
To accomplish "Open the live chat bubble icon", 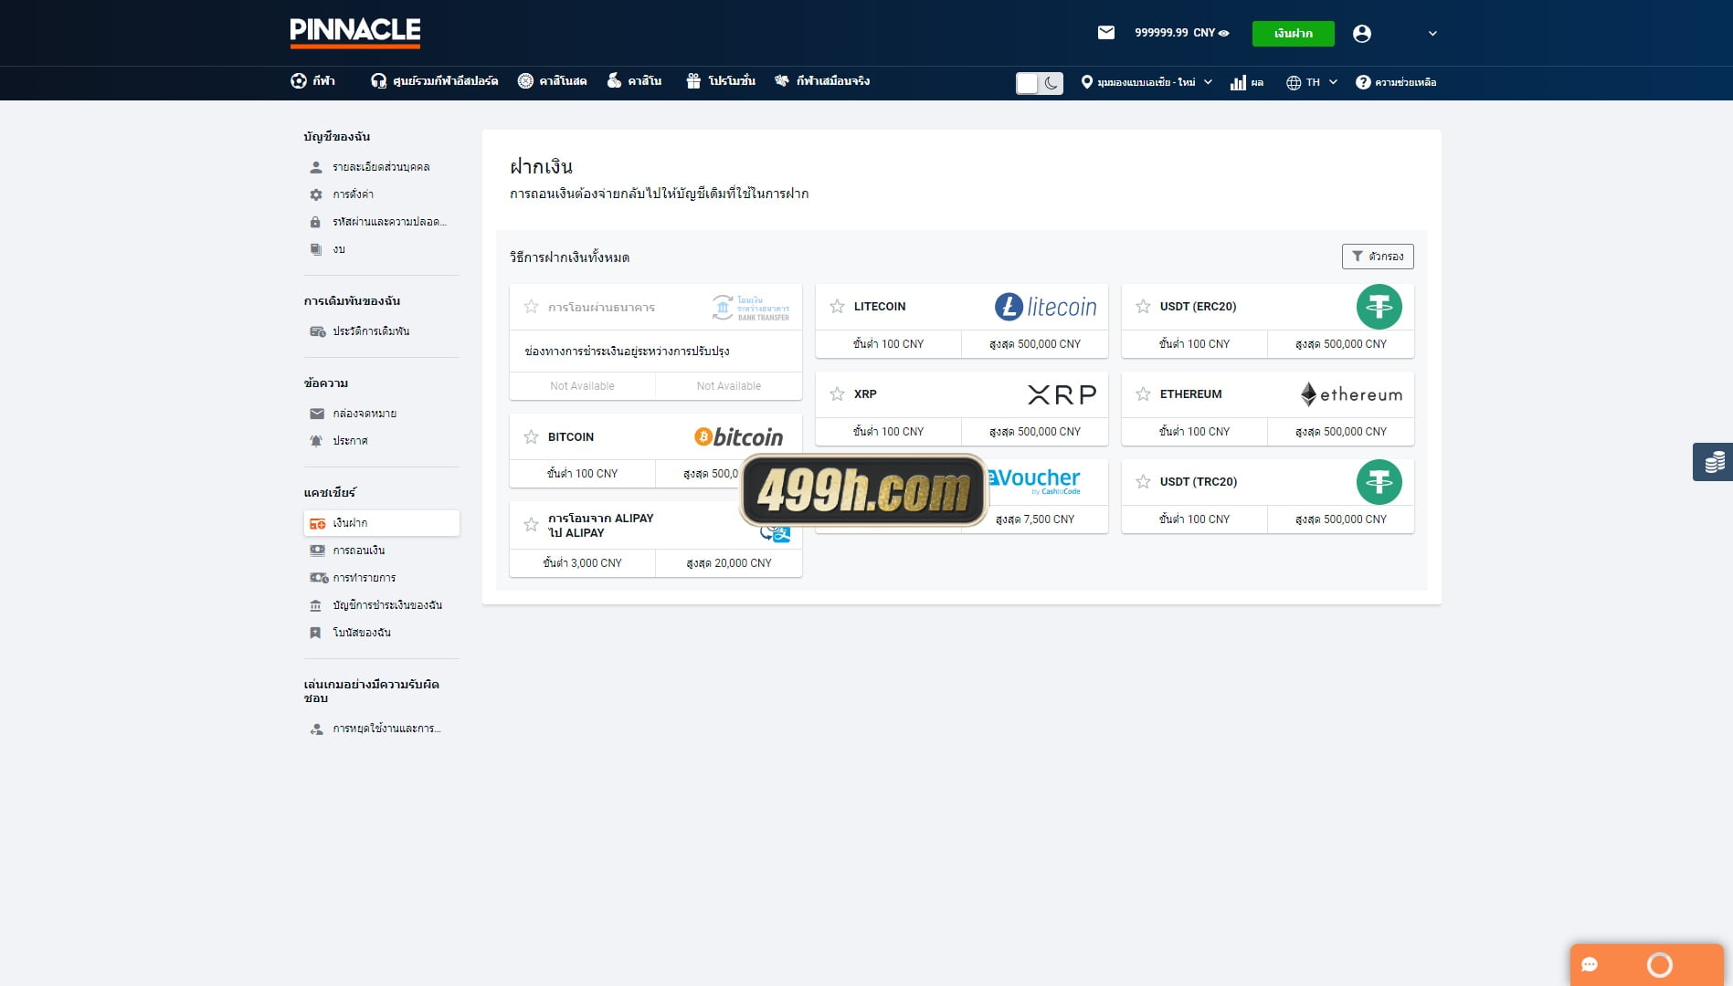I will pos(1590,965).
